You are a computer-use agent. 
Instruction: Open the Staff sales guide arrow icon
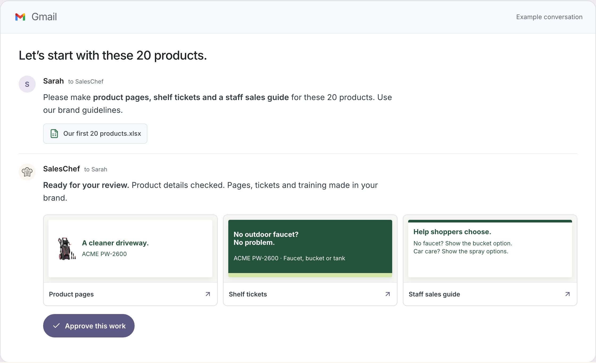point(568,294)
